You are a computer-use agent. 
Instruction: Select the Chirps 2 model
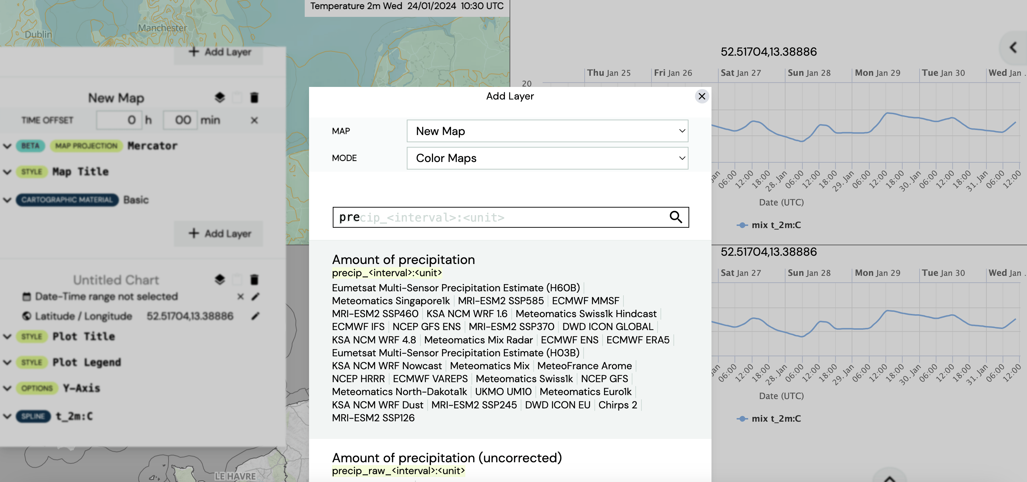[618, 405]
